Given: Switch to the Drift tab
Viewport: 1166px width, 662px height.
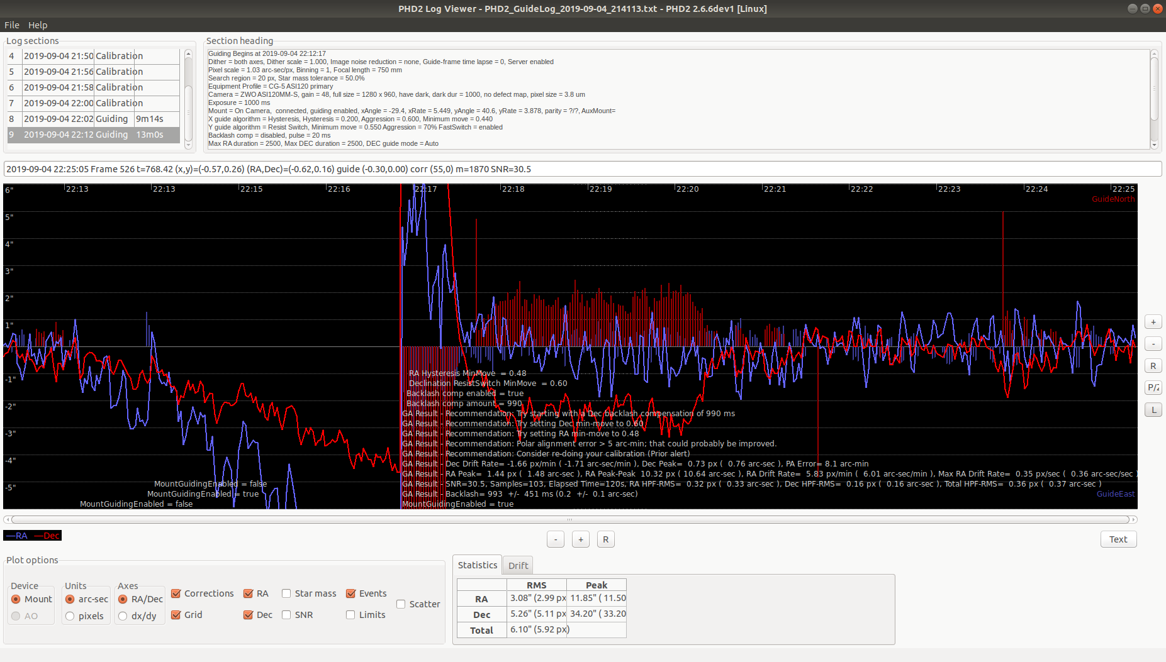Looking at the screenshot, I should coord(519,565).
